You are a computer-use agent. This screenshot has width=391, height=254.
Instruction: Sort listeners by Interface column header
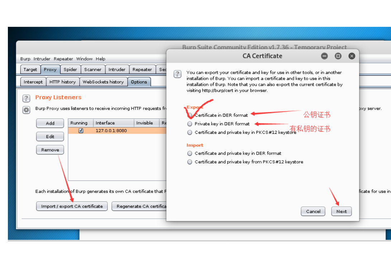click(x=114, y=123)
